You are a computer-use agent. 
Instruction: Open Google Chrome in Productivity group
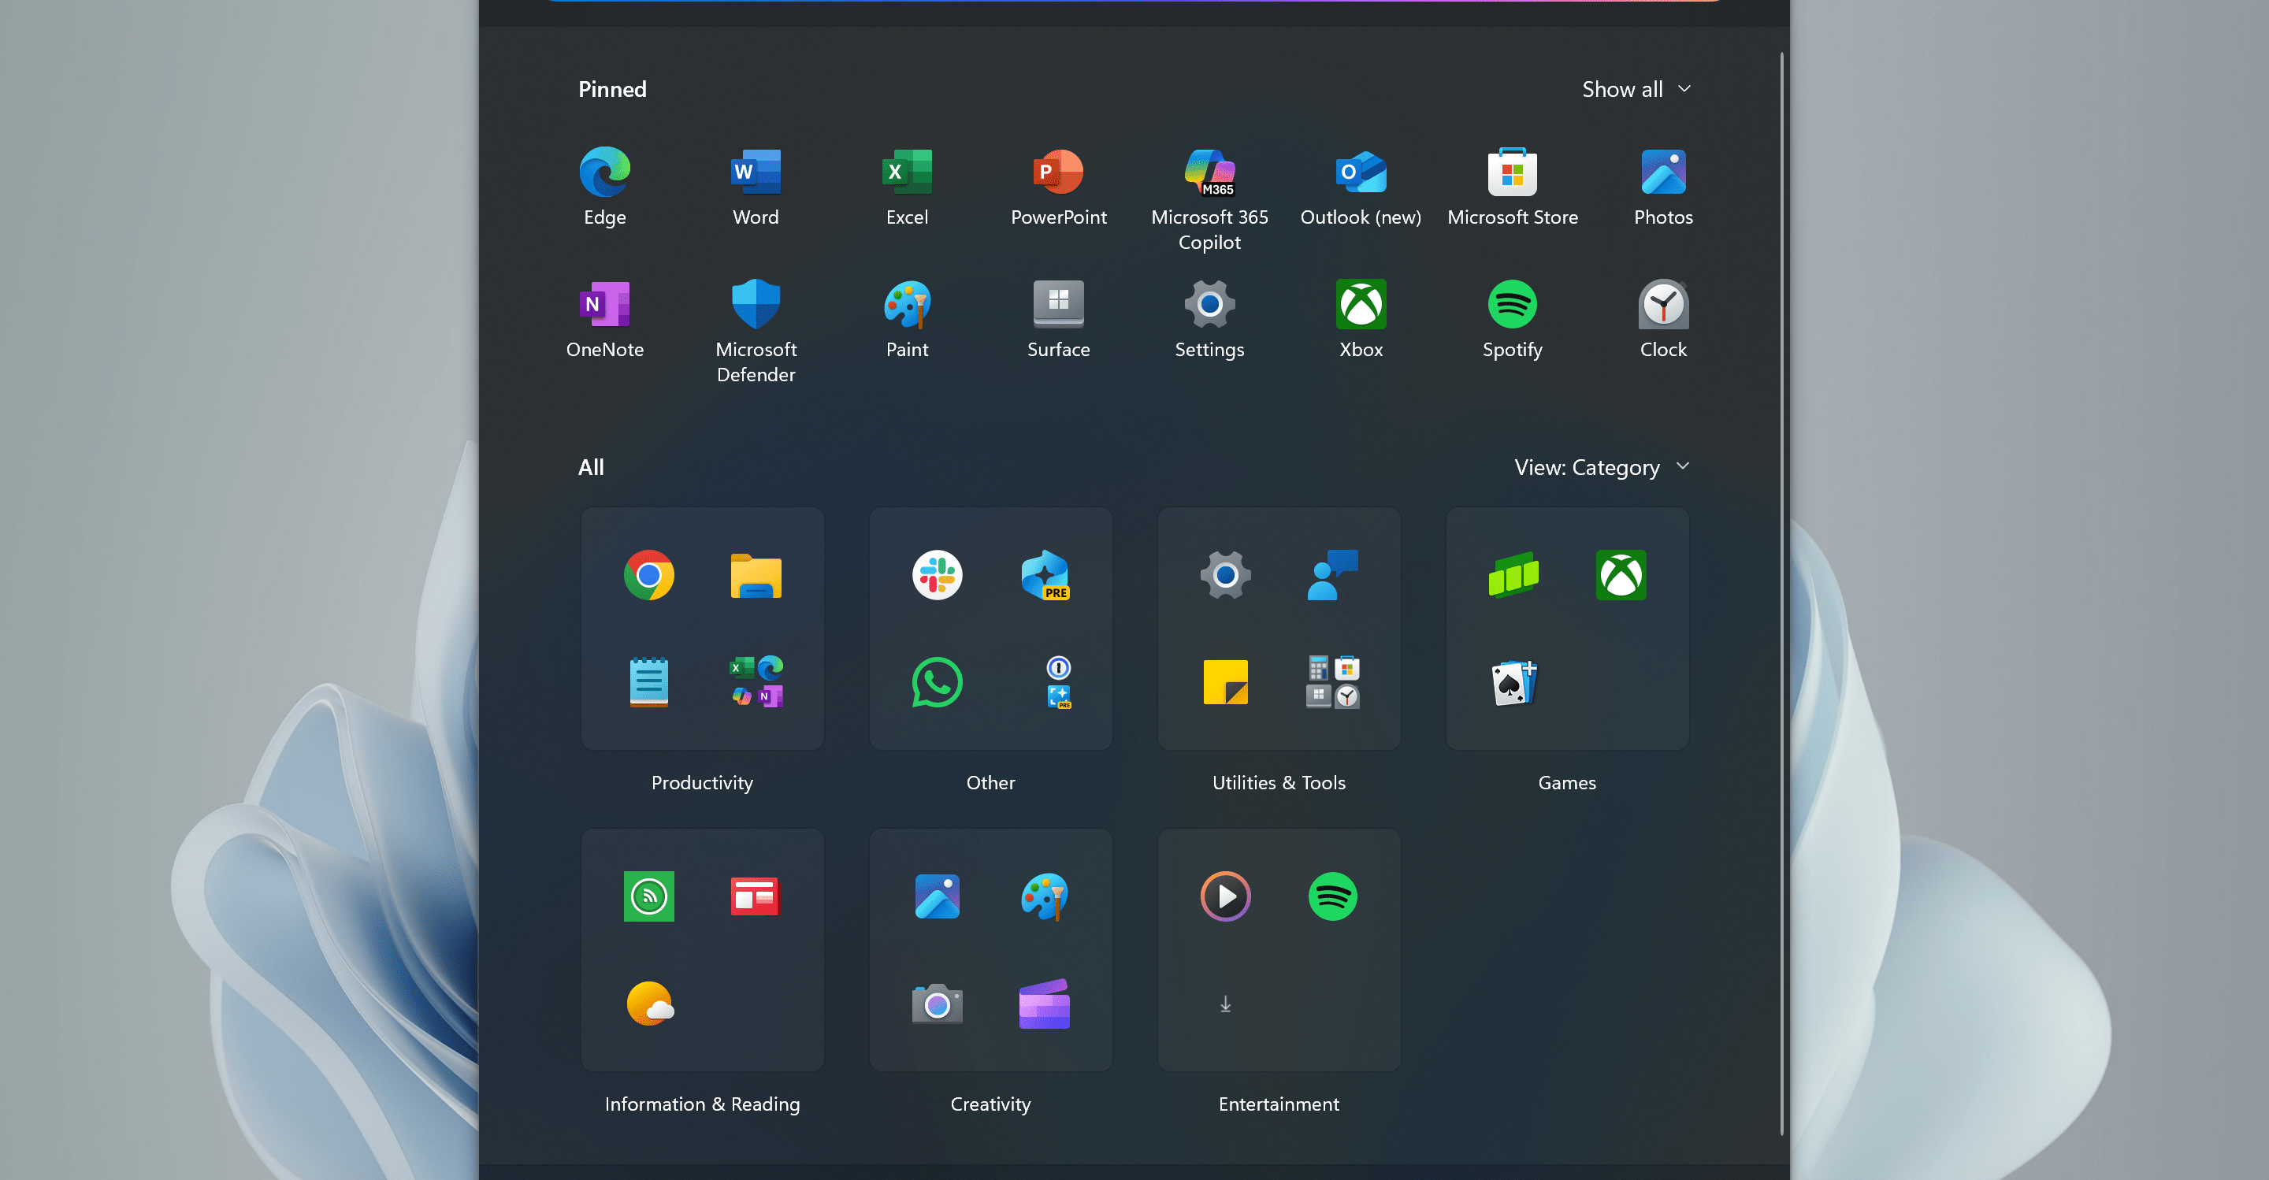648,575
